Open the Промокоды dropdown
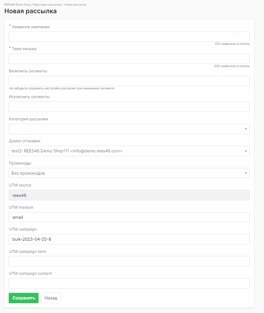The image size is (264, 313). click(129, 173)
